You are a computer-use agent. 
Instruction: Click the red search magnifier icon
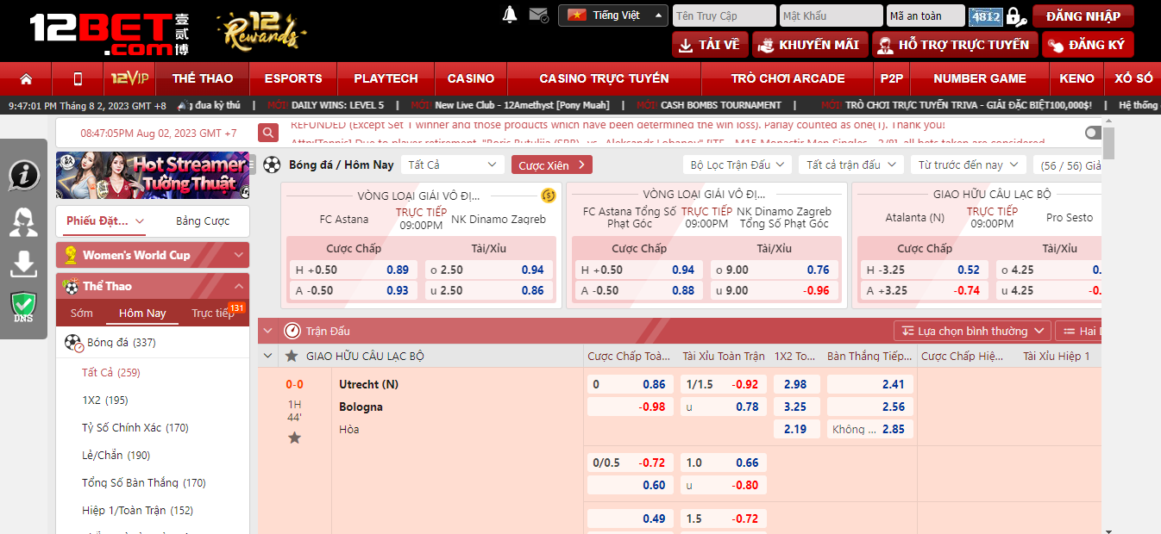268,133
